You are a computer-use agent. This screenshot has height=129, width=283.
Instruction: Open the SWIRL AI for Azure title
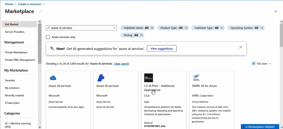click(204, 86)
